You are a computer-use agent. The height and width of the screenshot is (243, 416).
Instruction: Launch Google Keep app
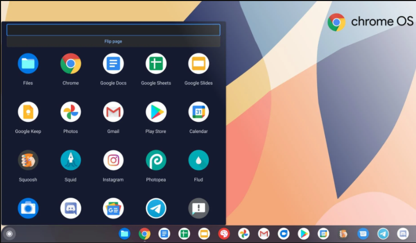pyautogui.click(x=28, y=112)
